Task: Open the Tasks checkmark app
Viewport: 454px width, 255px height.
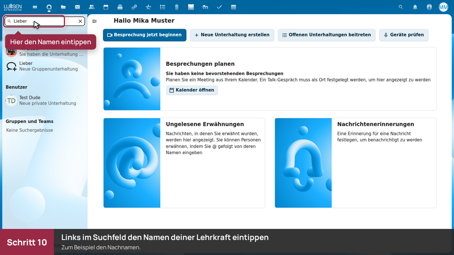Action: click(x=219, y=7)
